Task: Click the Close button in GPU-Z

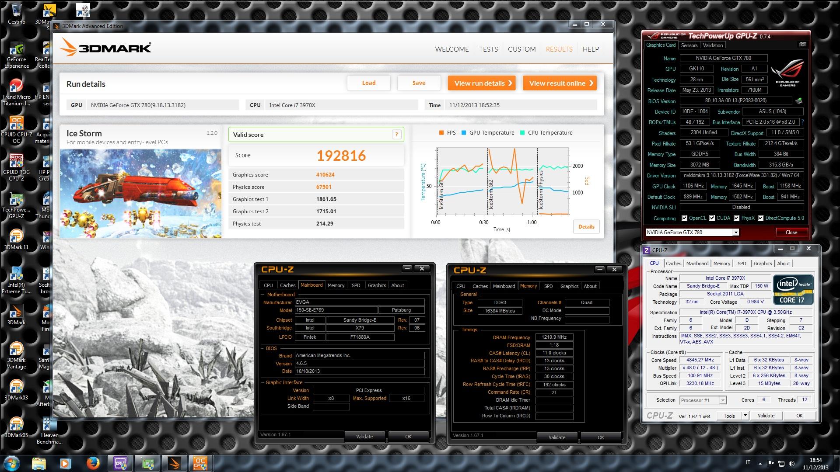Action: [x=791, y=233]
